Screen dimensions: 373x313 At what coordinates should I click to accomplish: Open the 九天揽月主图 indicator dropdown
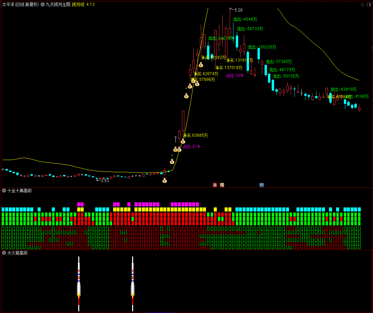(43, 4)
